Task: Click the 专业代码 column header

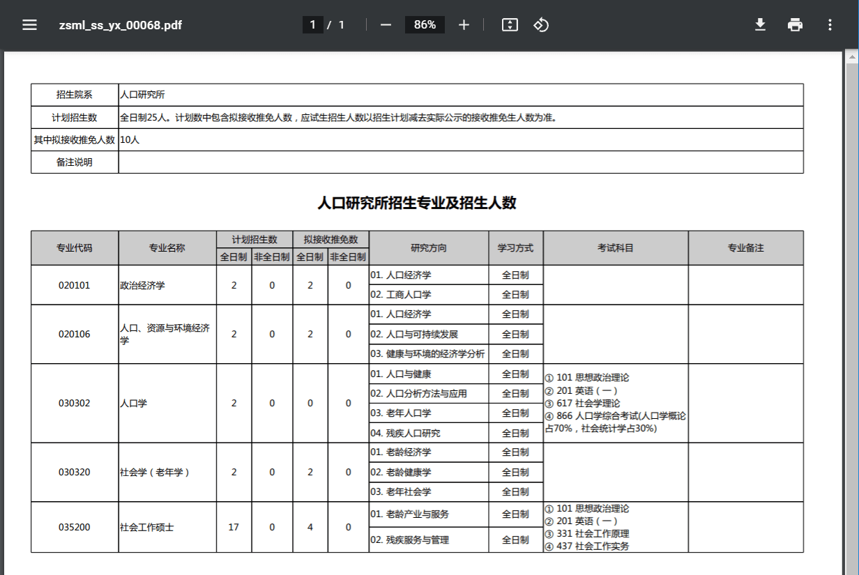Action: 75,248
